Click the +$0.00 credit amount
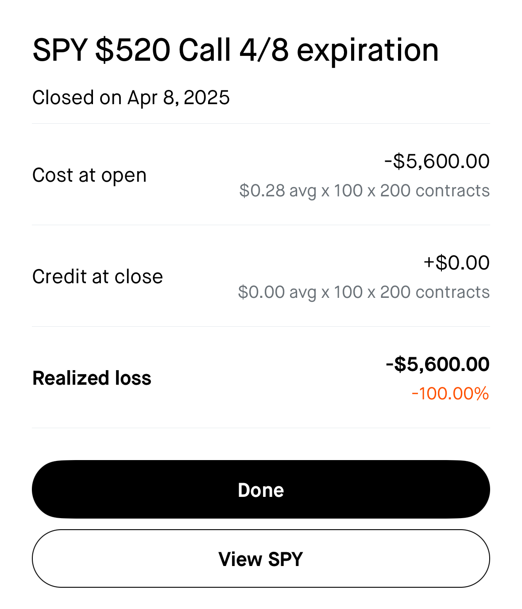The image size is (522, 609). pyautogui.click(x=456, y=263)
